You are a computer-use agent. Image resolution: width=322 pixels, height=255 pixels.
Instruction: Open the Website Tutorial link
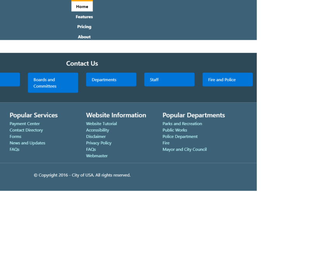coord(101,124)
